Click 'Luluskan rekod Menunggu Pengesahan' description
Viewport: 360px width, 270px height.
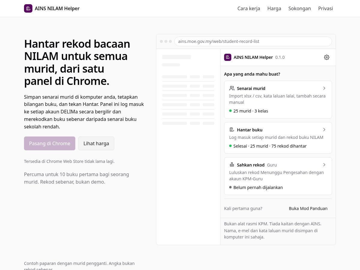pyautogui.click(x=276, y=175)
